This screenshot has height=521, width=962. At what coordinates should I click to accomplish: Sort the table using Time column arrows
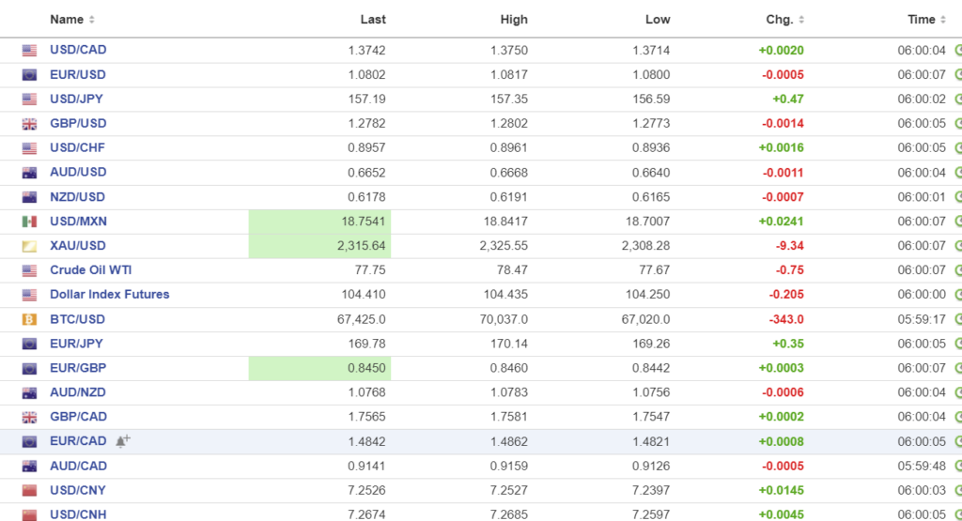[943, 20]
